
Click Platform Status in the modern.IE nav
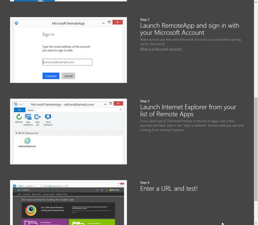36,194
